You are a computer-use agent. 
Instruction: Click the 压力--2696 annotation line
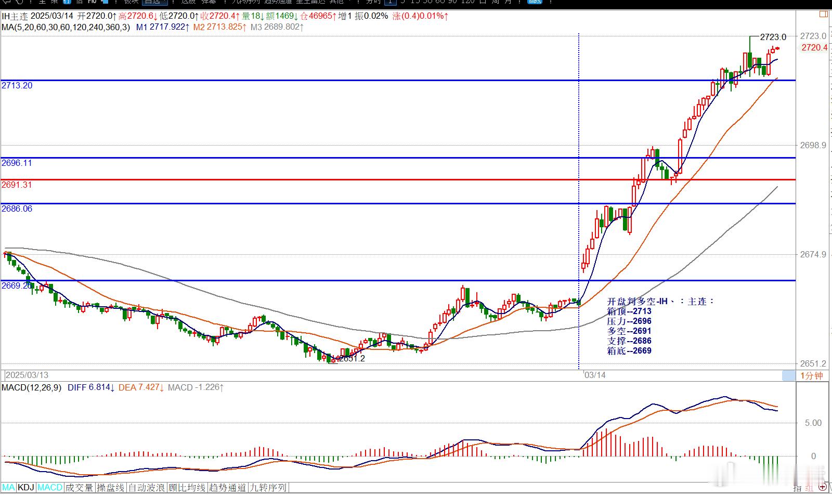click(x=629, y=321)
